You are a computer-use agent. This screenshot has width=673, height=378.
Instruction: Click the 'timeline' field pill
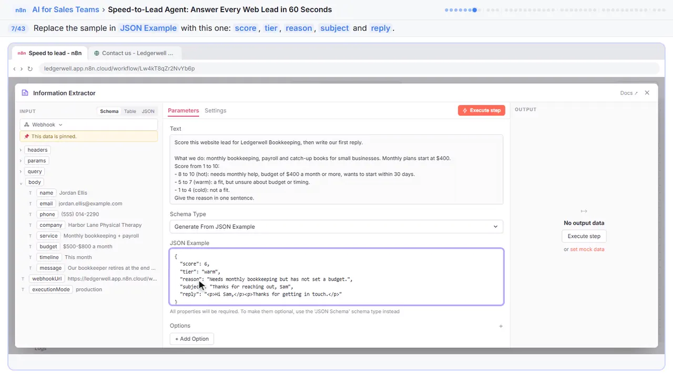pyautogui.click(x=49, y=258)
